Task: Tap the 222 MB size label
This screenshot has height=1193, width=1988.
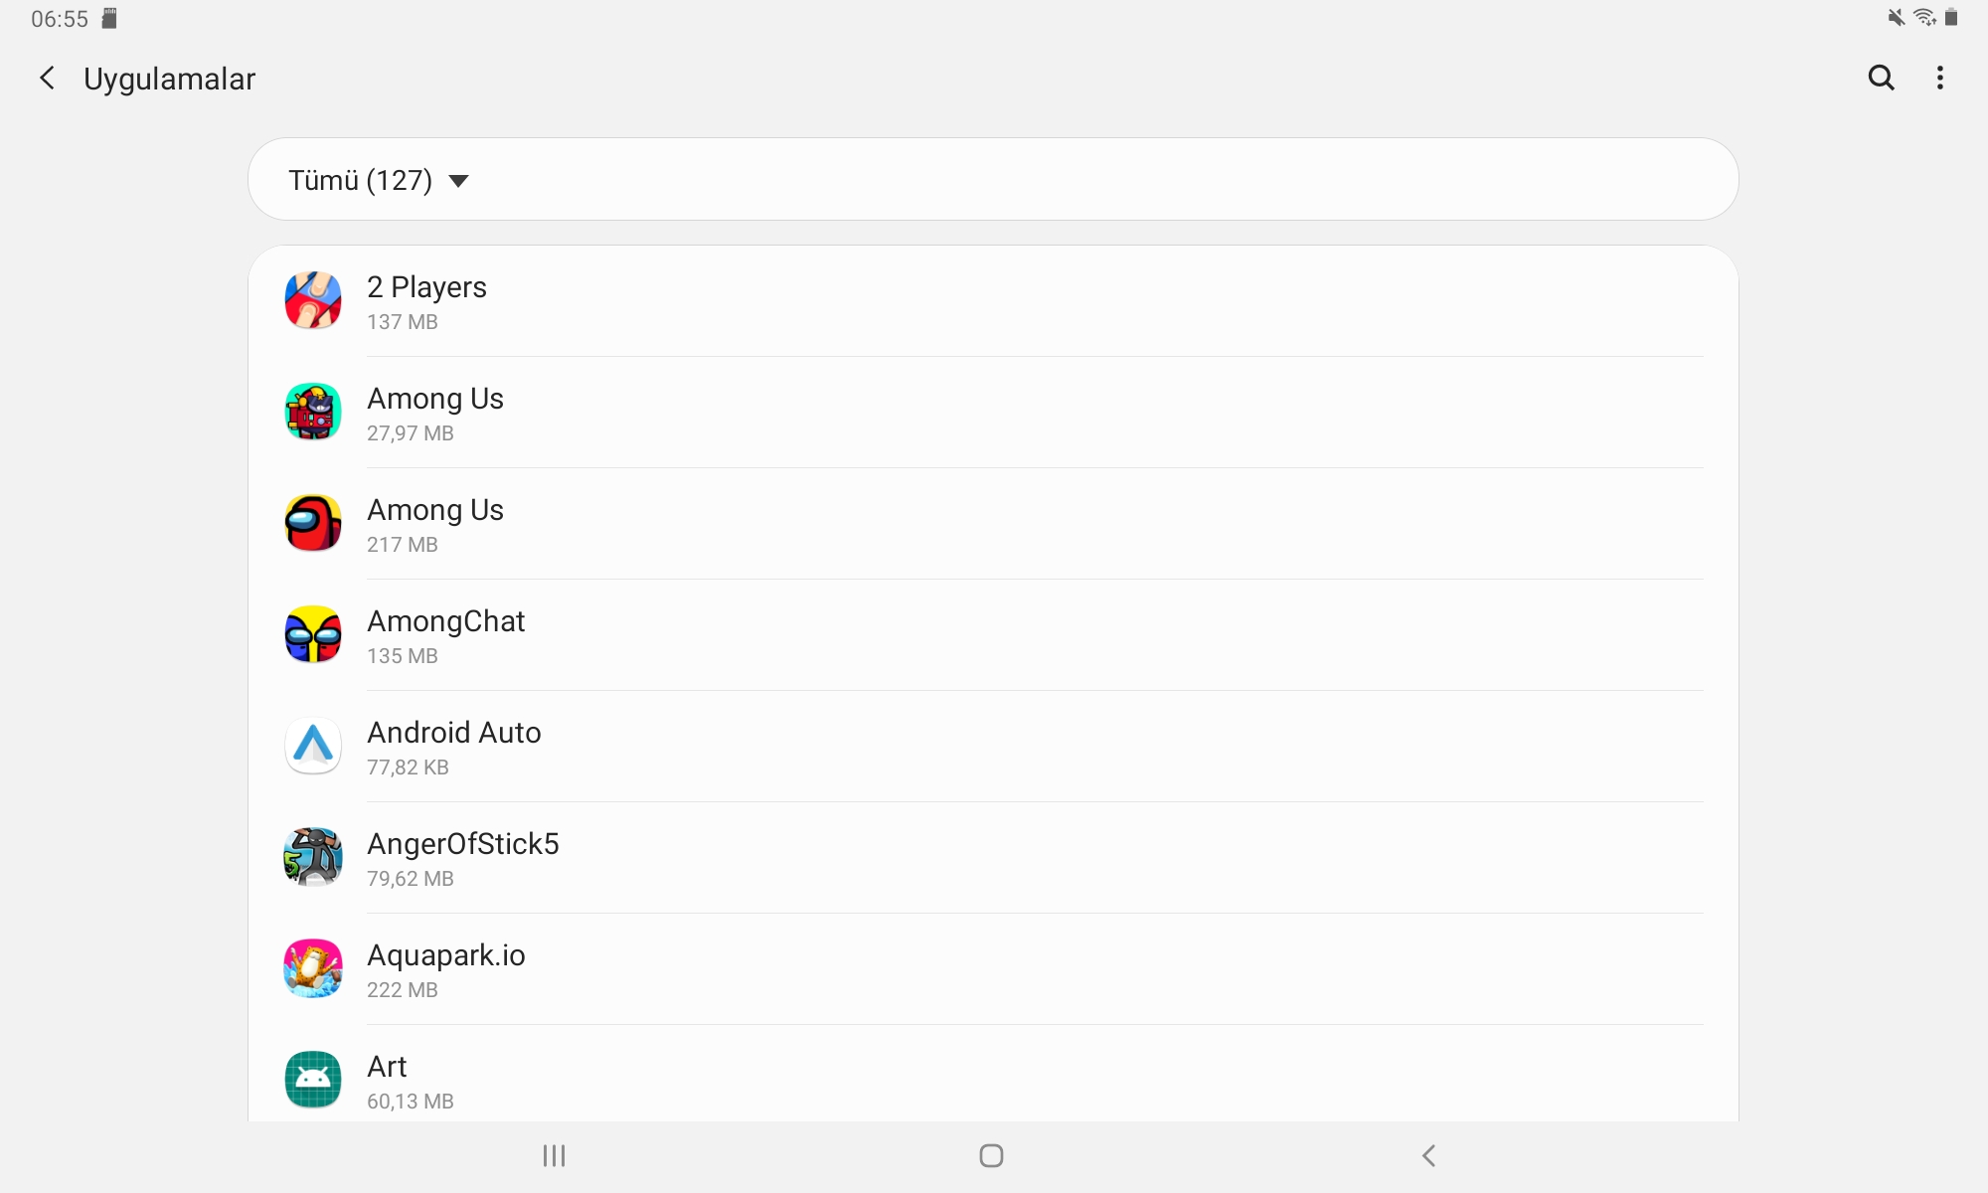Action: pos(403,990)
